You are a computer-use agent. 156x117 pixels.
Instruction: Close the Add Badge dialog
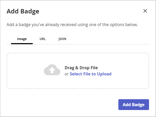(x=145, y=11)
